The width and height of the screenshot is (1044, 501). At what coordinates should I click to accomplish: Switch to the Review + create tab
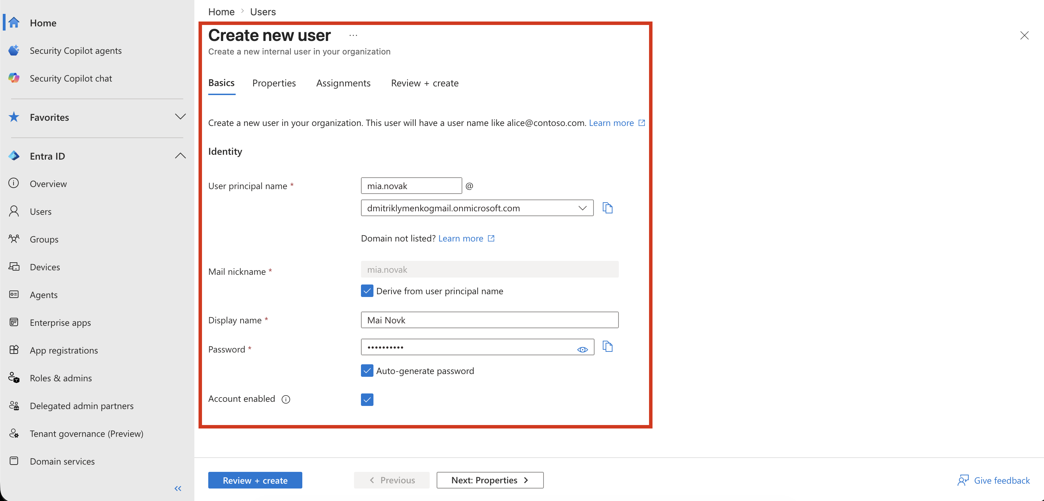pyautogui.click(x=425, y=83)
